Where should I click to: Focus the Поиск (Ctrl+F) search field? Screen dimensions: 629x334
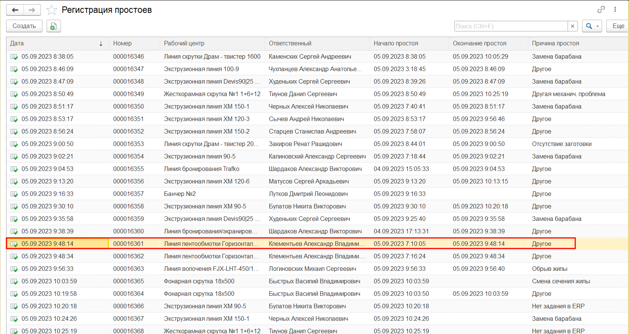511,26
